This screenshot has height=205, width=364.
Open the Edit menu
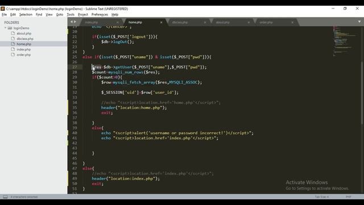(13, 14)
